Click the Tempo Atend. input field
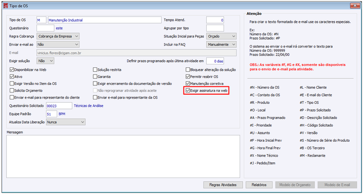 [x=215, y=20]
